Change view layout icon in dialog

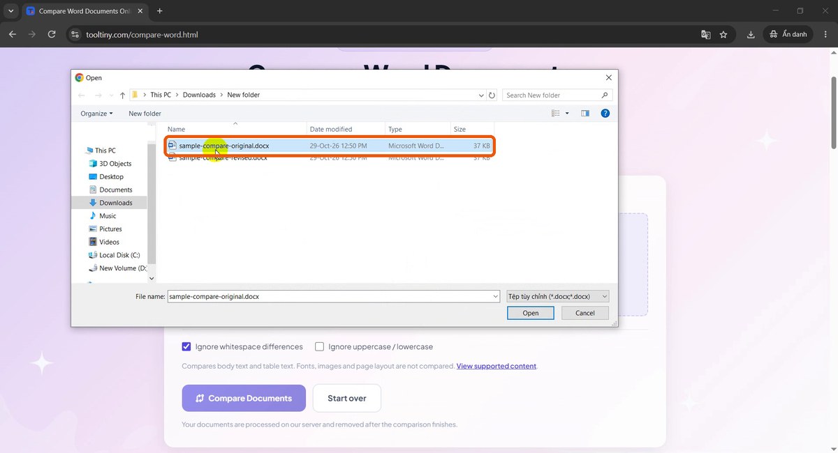(556, 113)
